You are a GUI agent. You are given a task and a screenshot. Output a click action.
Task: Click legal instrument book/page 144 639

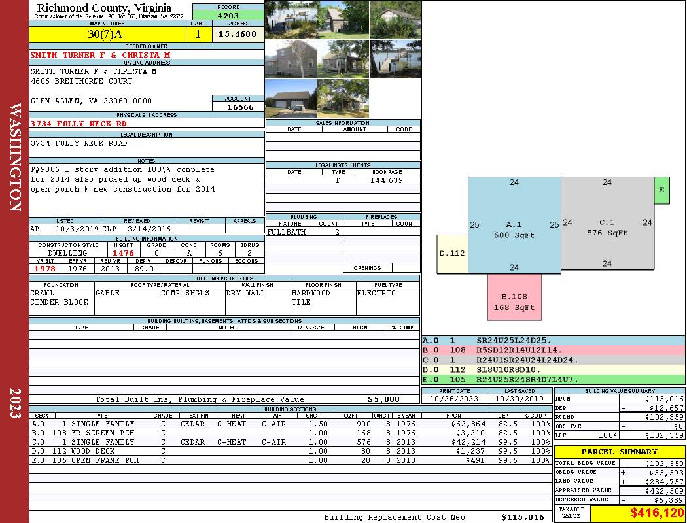coord(387,180)
